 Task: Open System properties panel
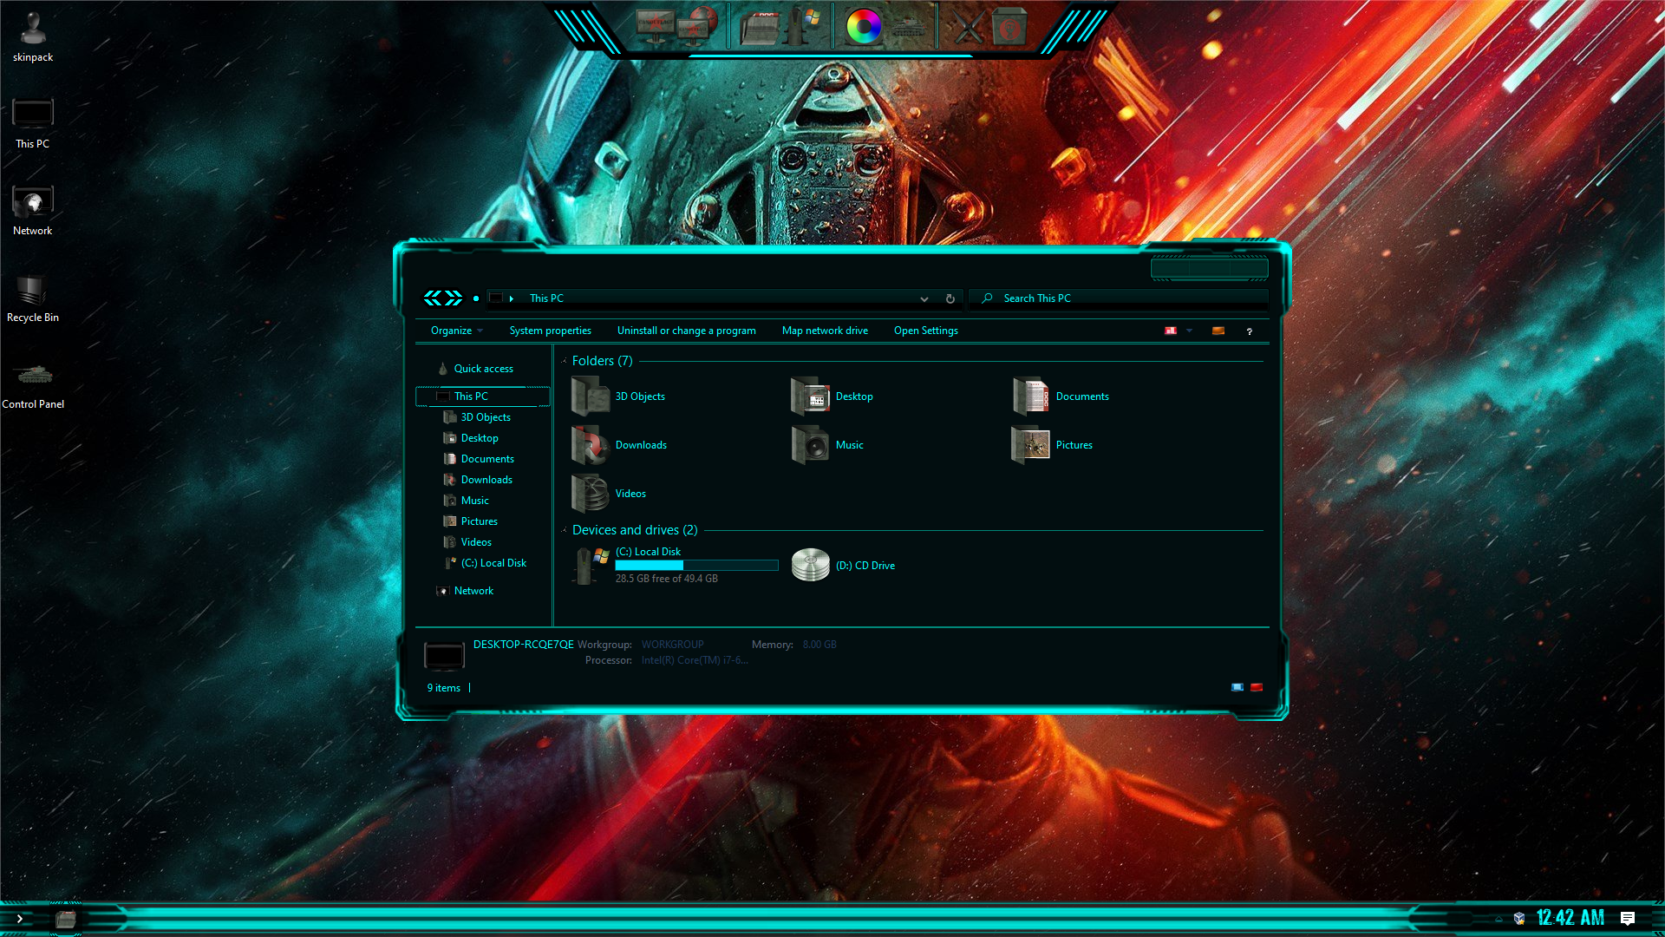coord(550,331)
